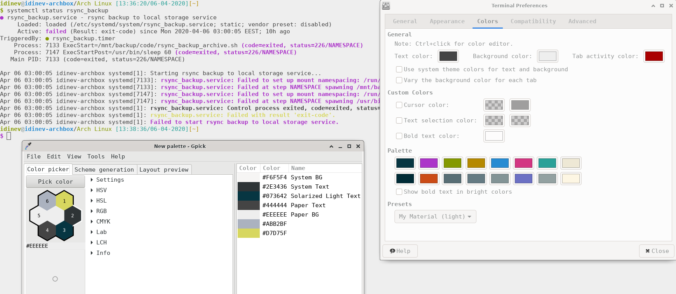The width and height of the screenshot is (676, 294).
Task: Select hexagon swatch 2 in Gpick
Action: point(73,216)
